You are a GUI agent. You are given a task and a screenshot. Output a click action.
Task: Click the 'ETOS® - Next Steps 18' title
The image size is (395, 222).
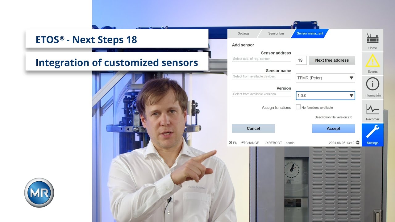click(86, 40)
